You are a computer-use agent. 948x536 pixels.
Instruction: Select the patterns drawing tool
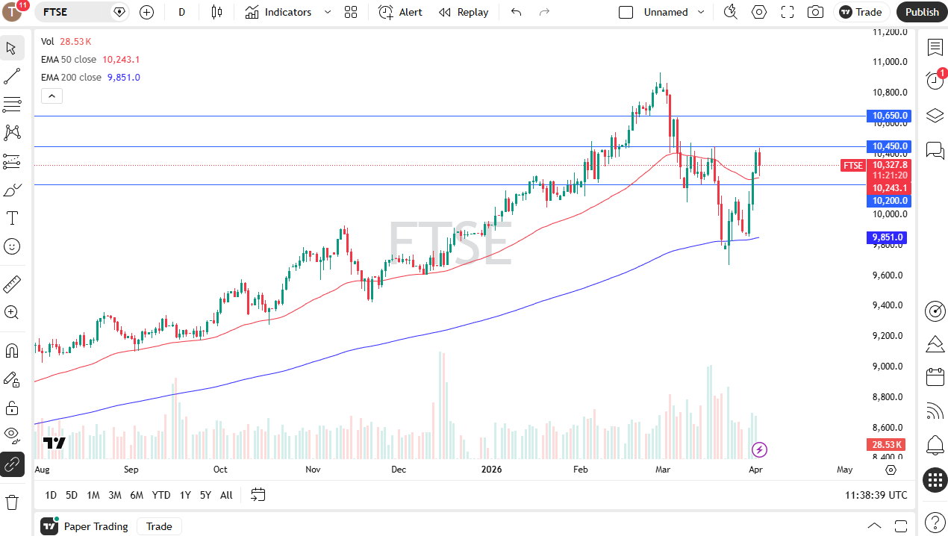[12, 133]
